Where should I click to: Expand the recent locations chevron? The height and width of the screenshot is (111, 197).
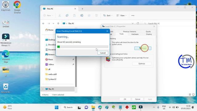(53, 23)
